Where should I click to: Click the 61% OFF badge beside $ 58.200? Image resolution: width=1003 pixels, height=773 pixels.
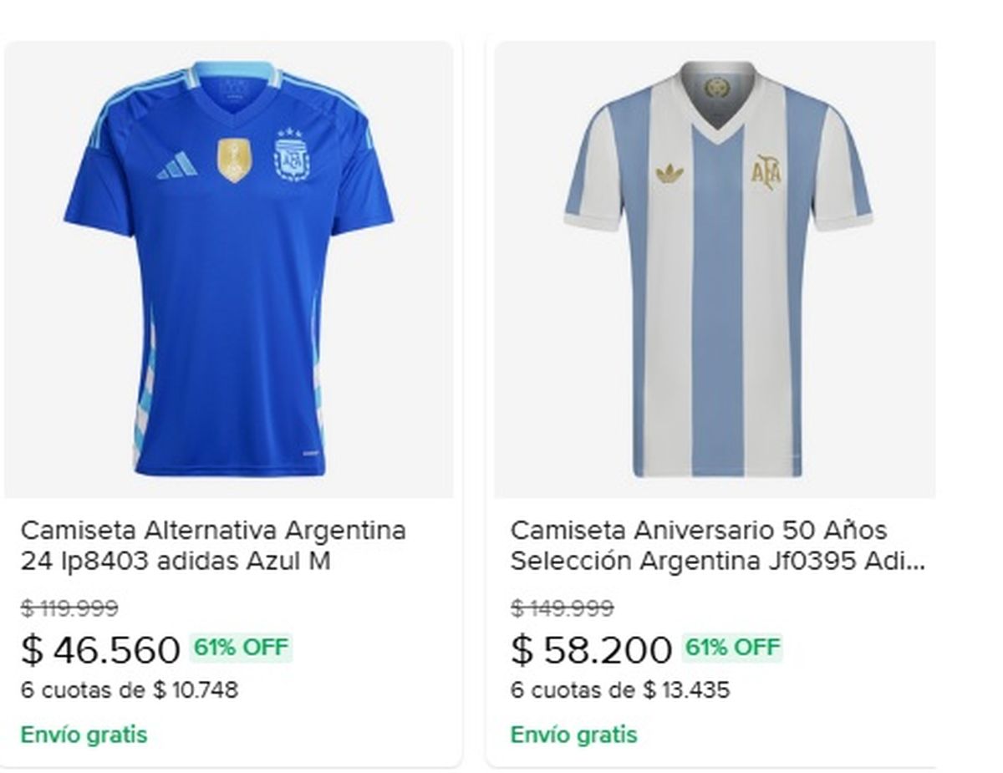click(x=732, y=648)
